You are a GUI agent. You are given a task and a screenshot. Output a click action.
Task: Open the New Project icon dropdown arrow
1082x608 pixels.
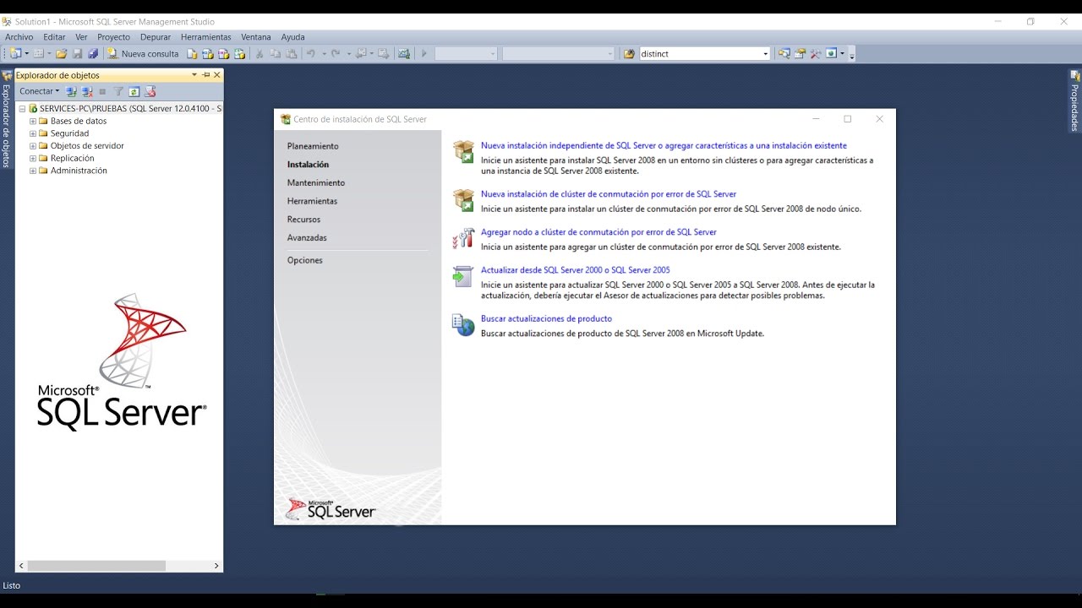[x=27, y=53]
